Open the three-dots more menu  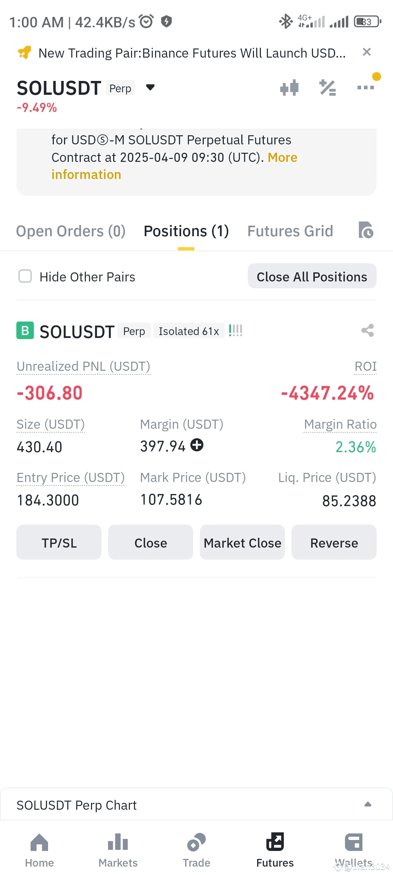point(365,87)
